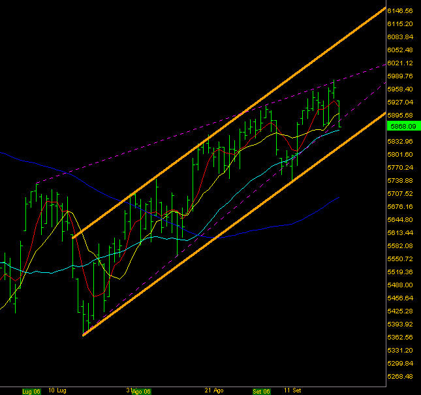Image resolution: width=421 pixels, height=395 pixels.
Task: Select the 6115.20 price axis label
Action: 400,24
